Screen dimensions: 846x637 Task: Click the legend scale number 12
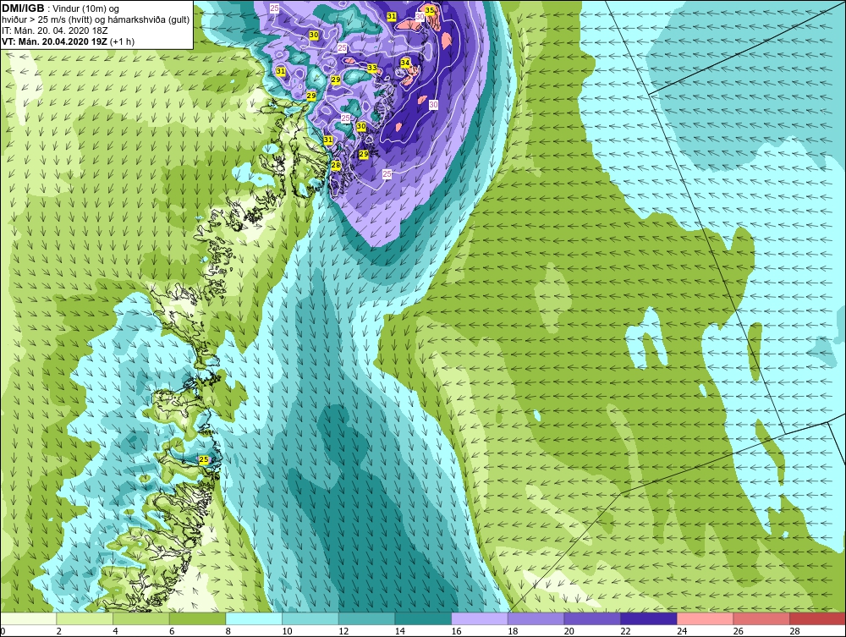(x=343, y=631)
